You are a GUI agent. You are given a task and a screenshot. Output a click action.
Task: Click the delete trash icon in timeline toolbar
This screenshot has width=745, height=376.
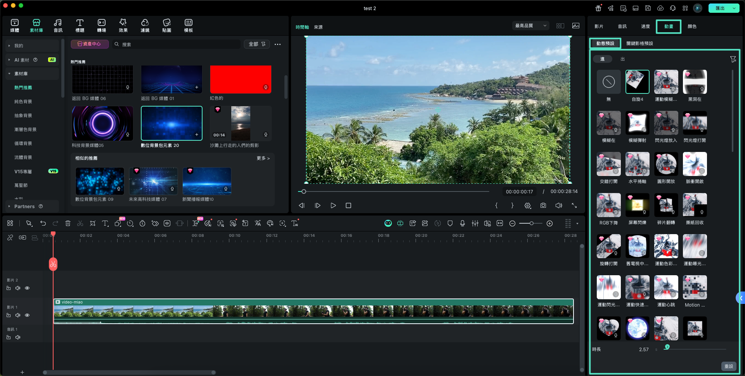[x=68, y=223]
